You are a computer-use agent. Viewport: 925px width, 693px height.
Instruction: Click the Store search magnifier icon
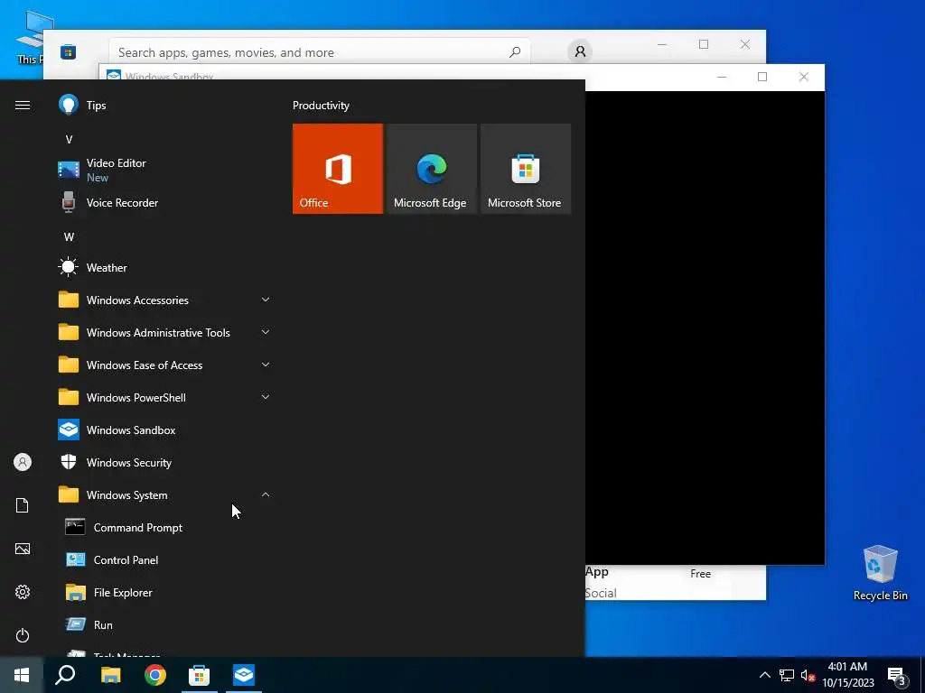tap(515, 51)
